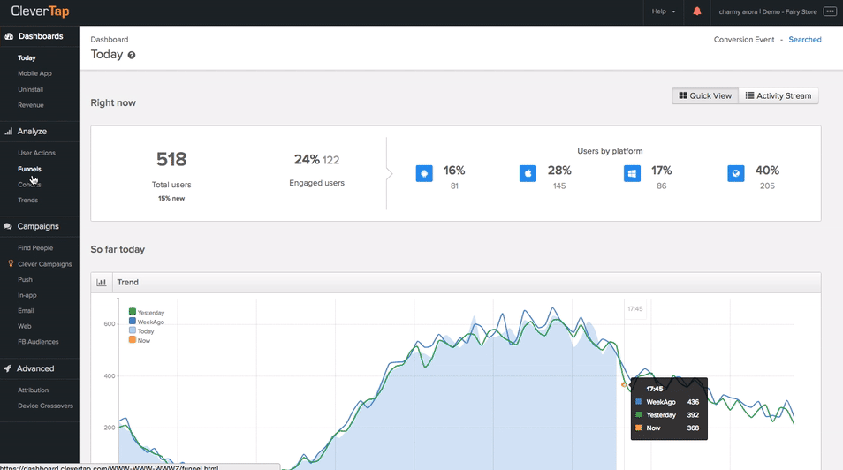Click the 17:45 chart time marker
Viewport: 843px width, 470px height.
(635, 308)
